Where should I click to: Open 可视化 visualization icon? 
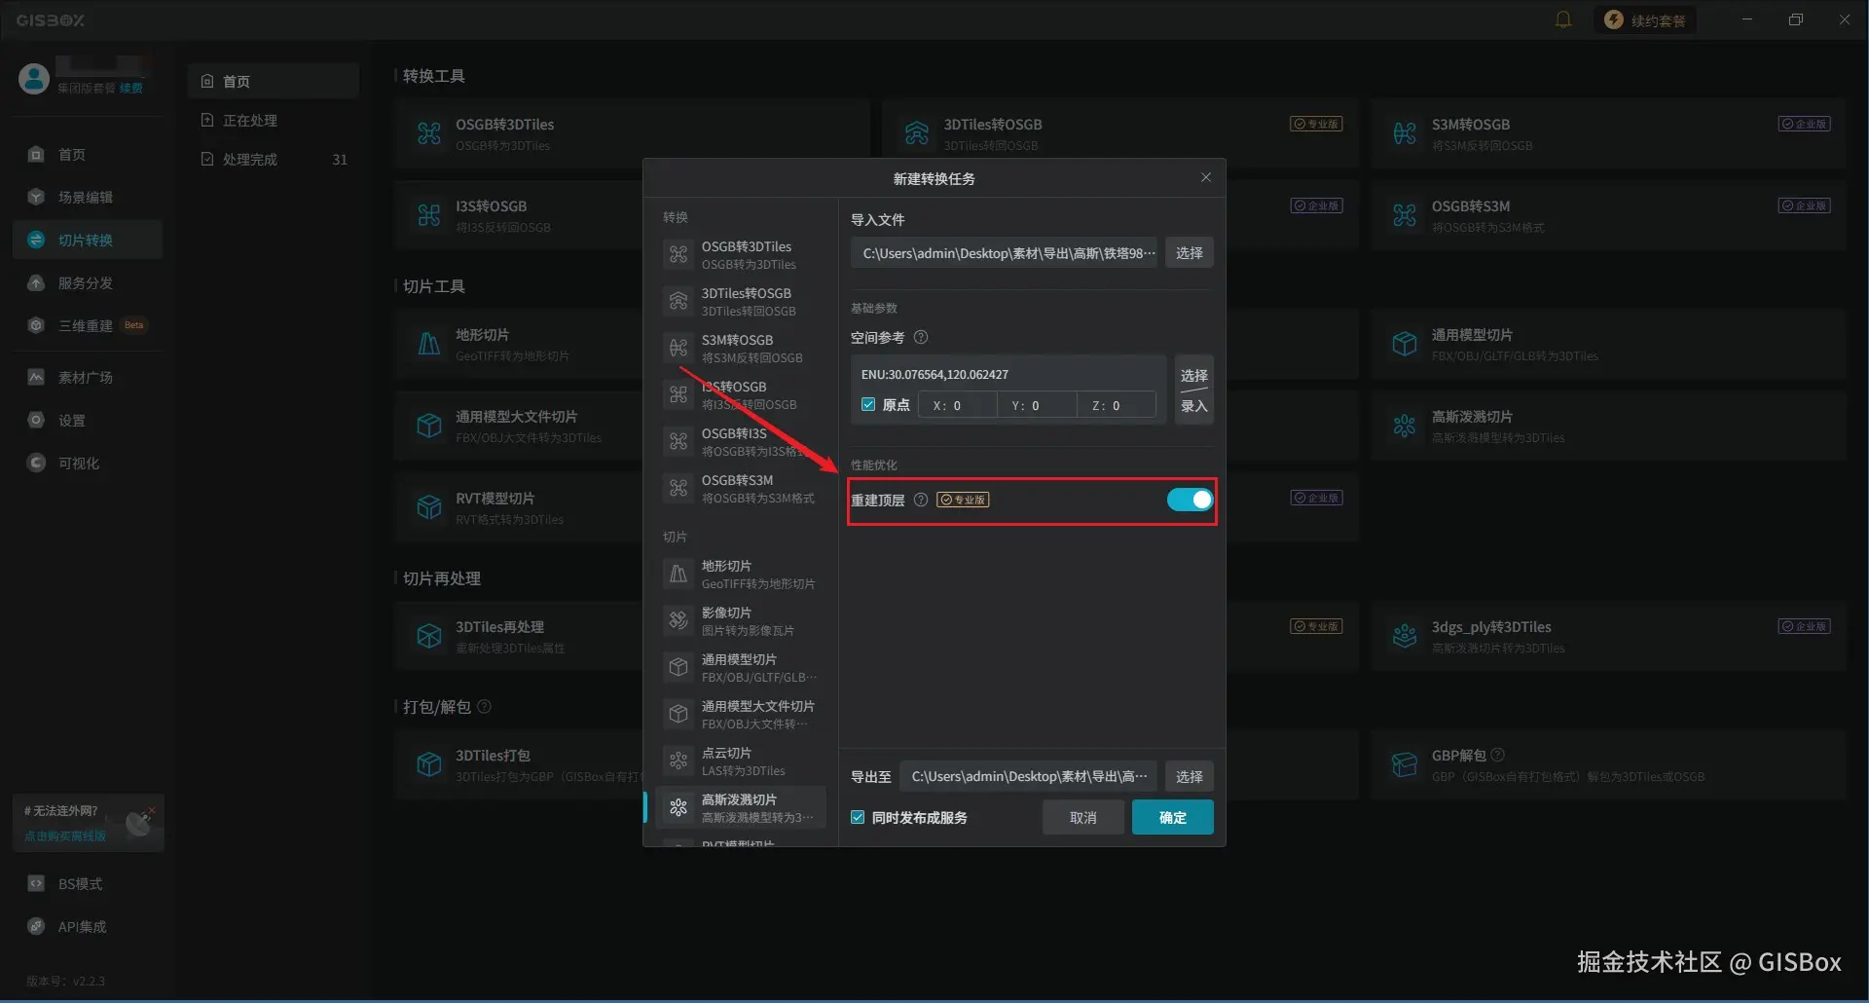(x=36, y=463)
